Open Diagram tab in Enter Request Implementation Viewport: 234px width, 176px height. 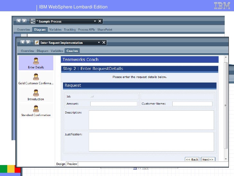(42, 51)
